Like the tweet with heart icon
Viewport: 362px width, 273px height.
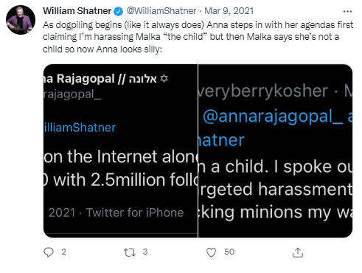[x=211, y=252]
